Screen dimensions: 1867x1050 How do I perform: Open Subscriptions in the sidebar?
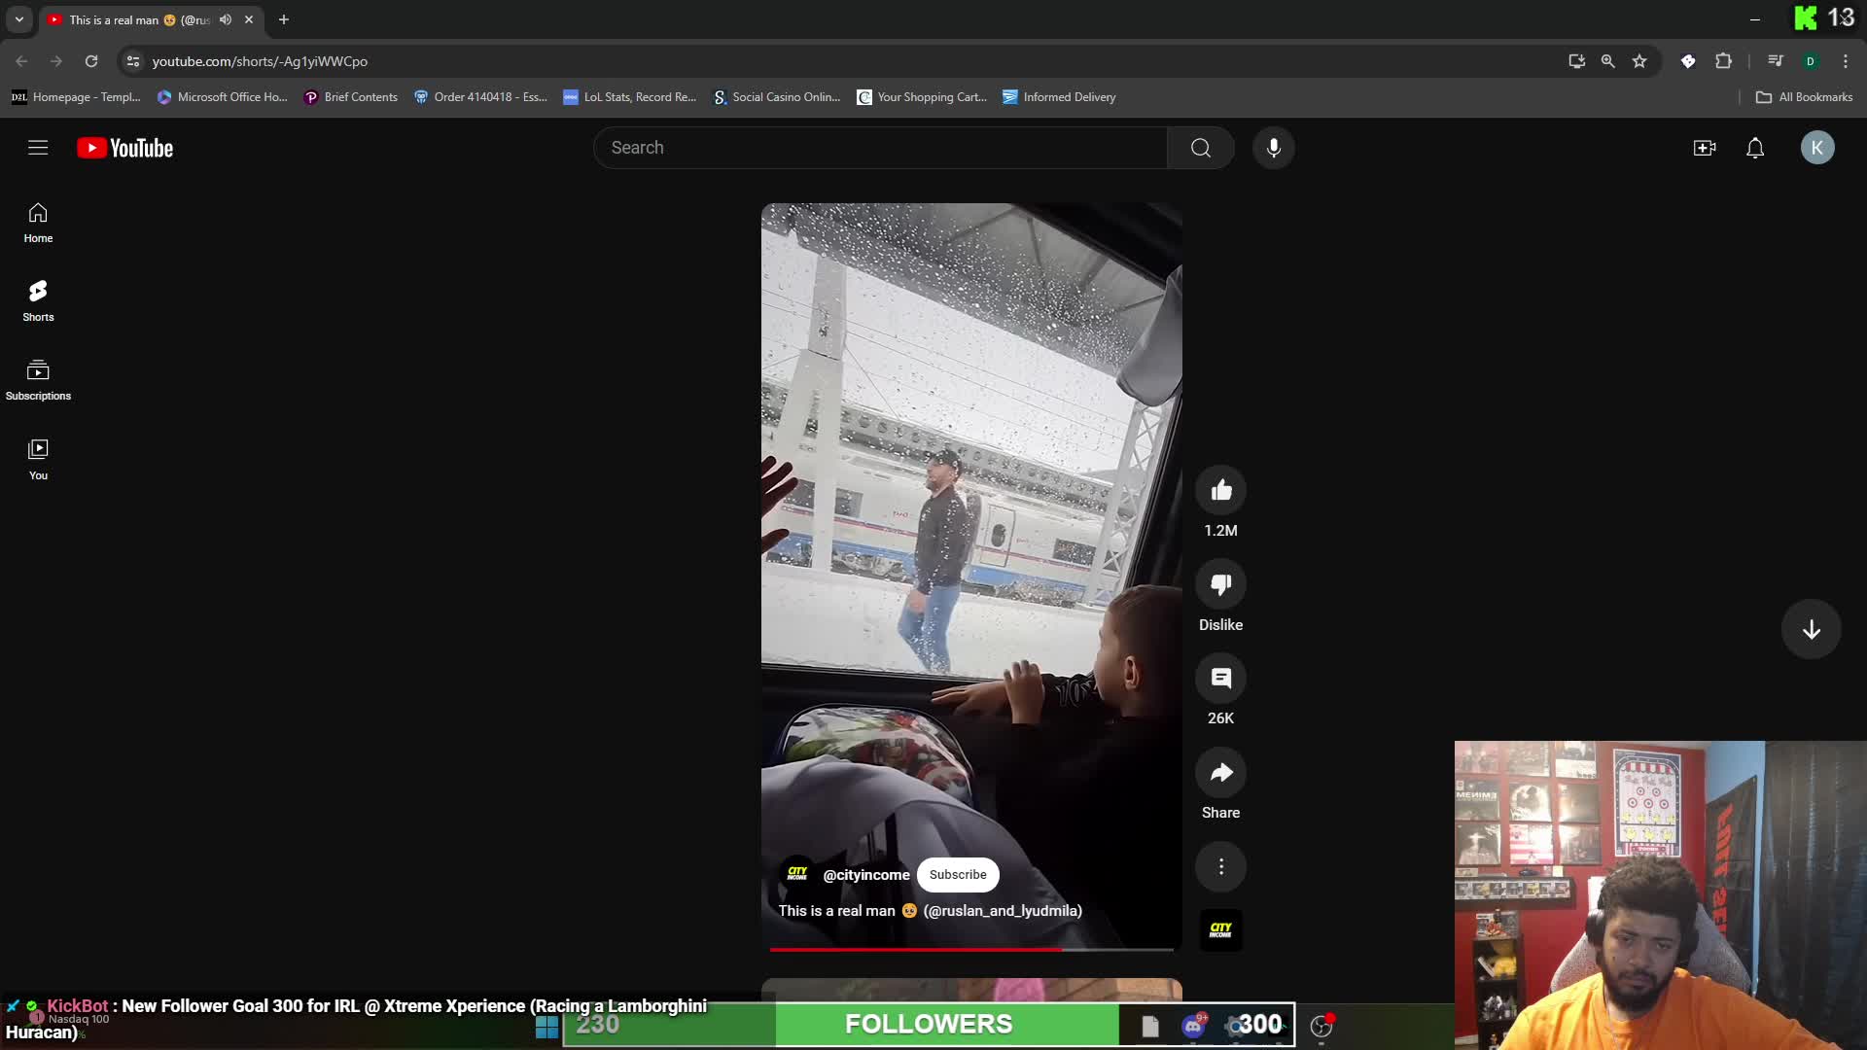38,380
